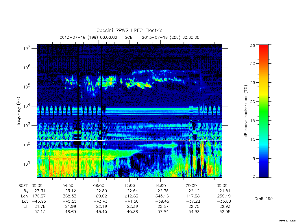Click the 10^6 frequency tick label
Screen dimensions: 296x222
click(x=27, y=67)
